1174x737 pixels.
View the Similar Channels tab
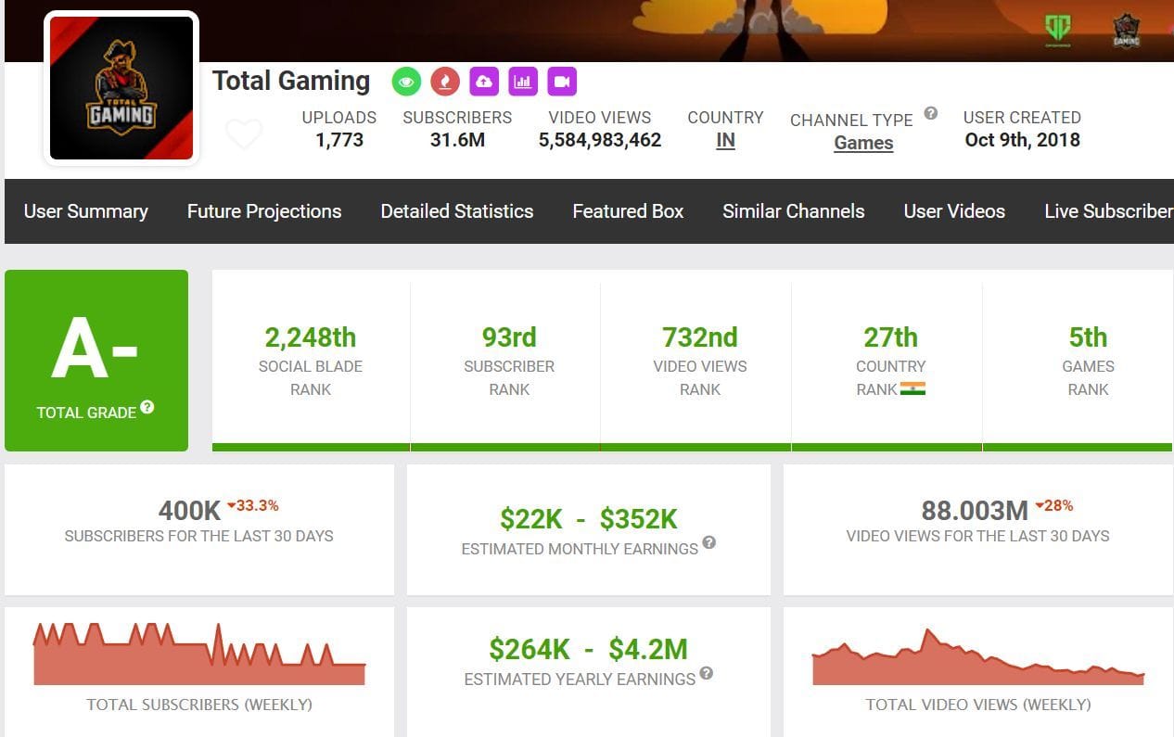pyautogui.click(x=793, y=211)
